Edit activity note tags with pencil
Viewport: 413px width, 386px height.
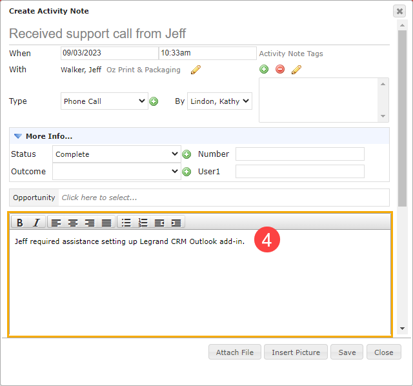(x=296, y=70)
